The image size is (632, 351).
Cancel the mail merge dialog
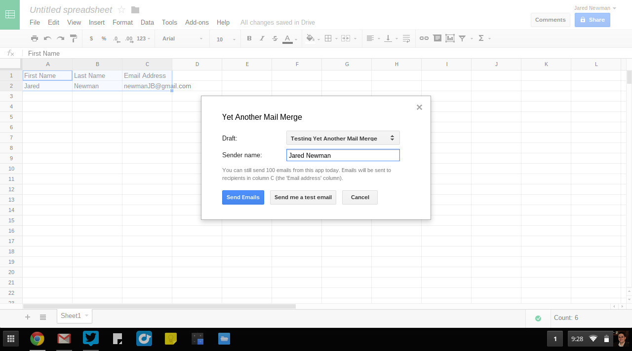pyautogui.click(x=359, y=197)
